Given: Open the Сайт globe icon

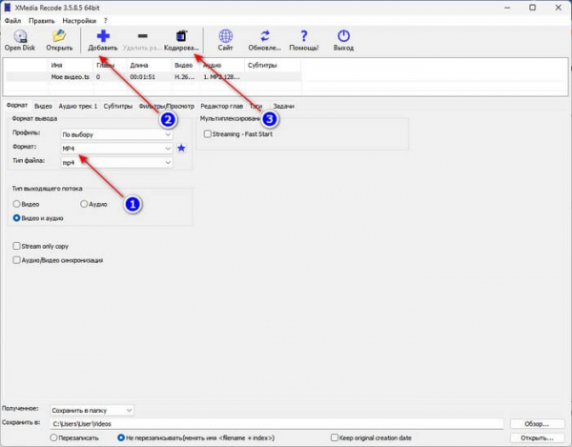Looking at the screenshot, I should [225, 36].
